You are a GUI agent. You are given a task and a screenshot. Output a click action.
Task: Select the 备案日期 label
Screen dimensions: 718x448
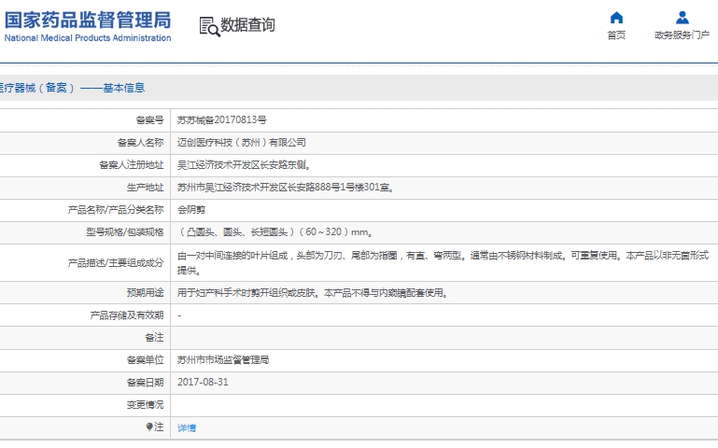(145, 382)
